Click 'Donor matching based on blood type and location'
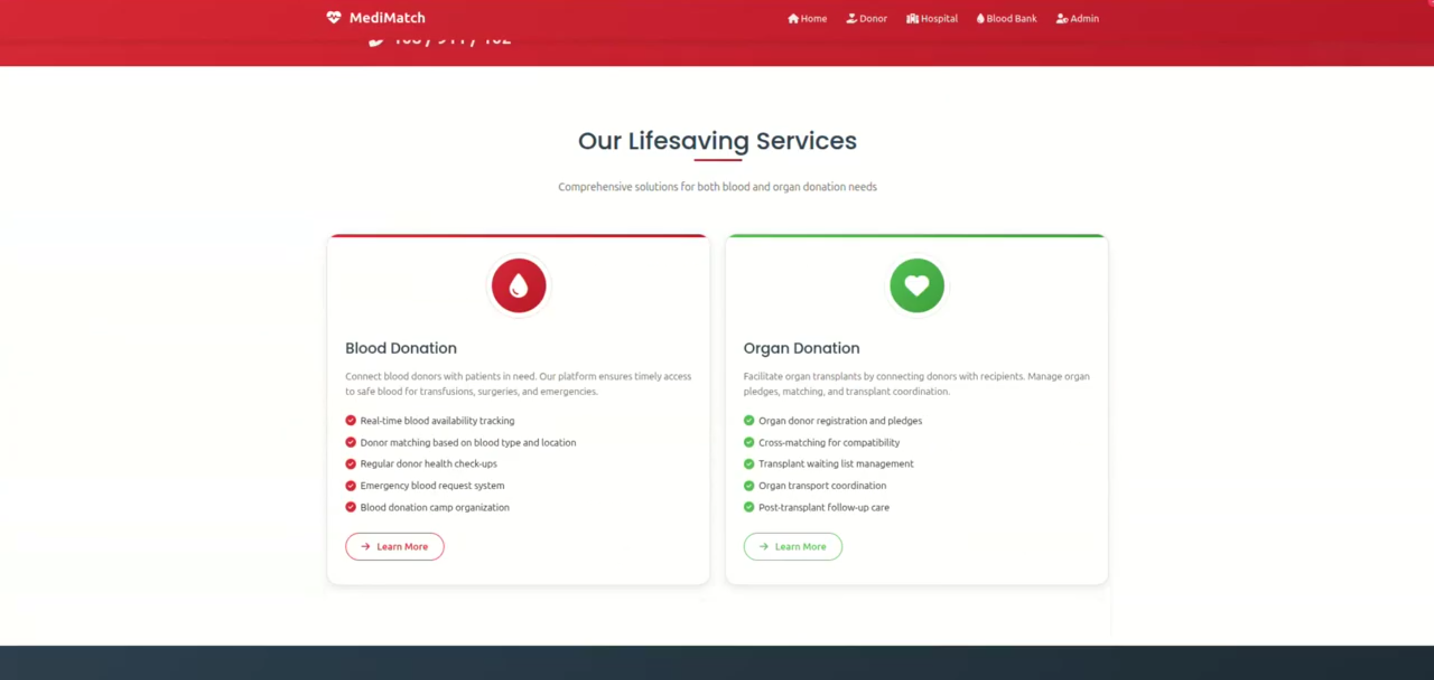Viewport: 1434px width, 680px height. point(468,443)
